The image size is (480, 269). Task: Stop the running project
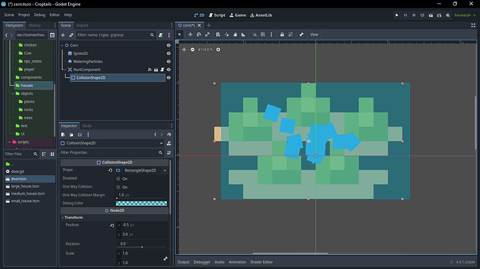click(414, 15)
